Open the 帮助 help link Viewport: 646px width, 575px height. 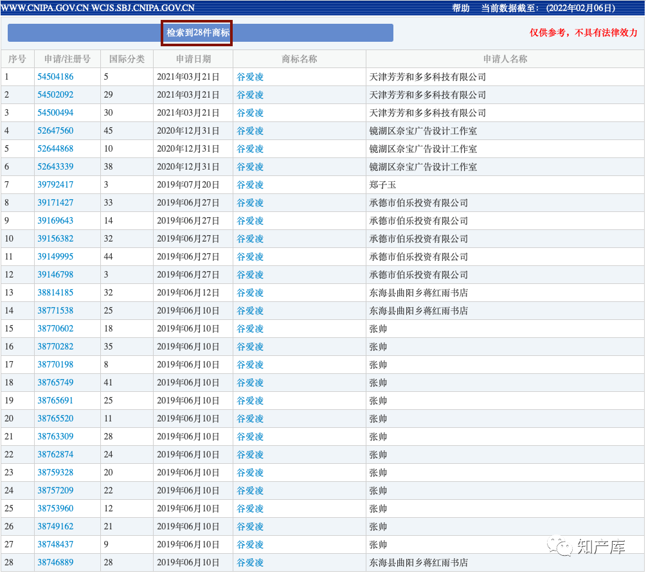click(x=461, y=8)
